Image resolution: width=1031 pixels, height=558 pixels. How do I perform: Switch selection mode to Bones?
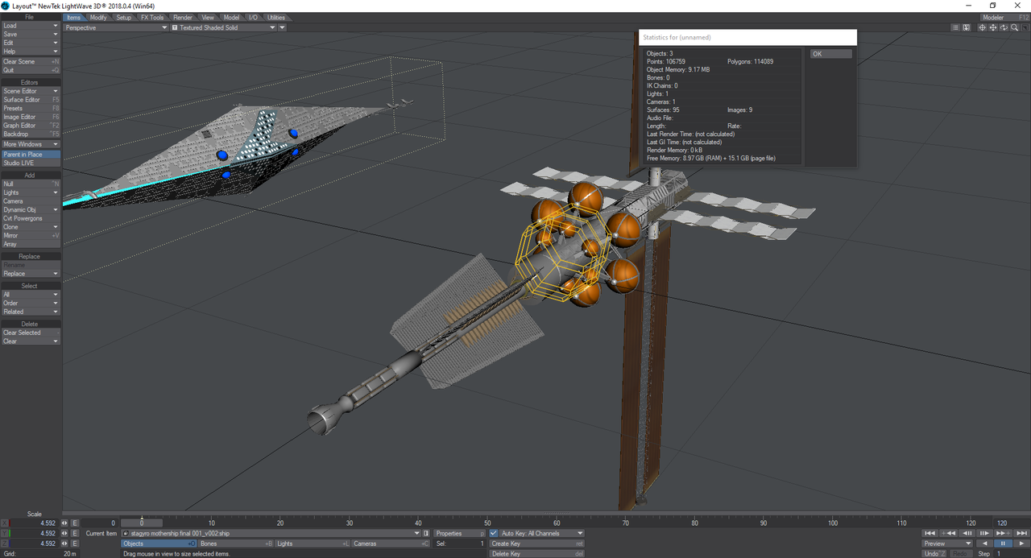click(236, 544)
